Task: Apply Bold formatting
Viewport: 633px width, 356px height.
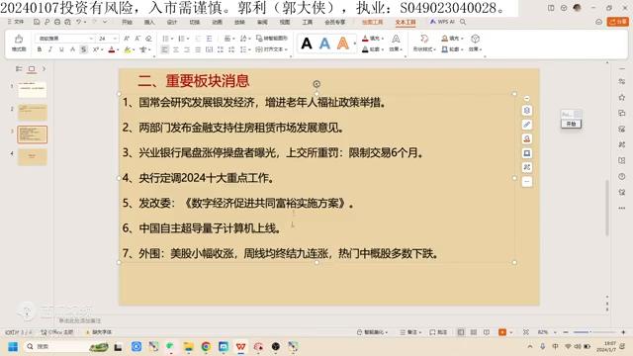Action: [40, 49]
